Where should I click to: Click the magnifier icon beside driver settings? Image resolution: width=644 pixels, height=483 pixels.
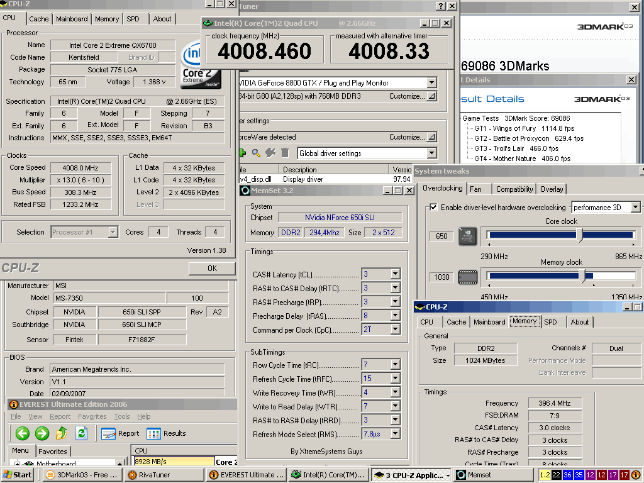[256, 153]
